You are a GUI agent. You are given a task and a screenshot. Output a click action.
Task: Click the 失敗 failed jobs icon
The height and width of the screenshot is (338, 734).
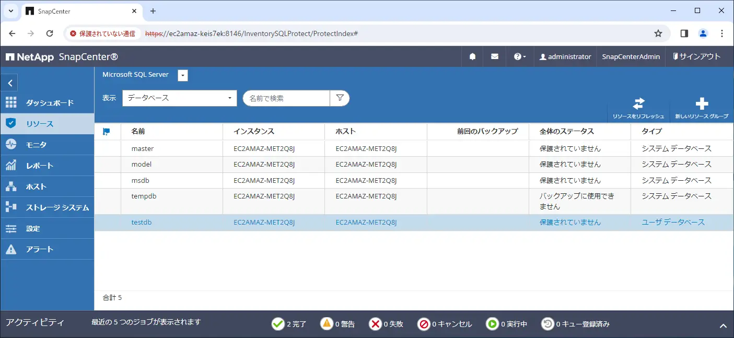[375, 324]
